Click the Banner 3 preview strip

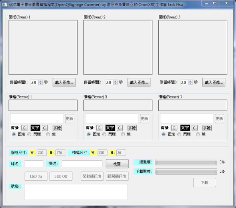(x=193, y=105)
